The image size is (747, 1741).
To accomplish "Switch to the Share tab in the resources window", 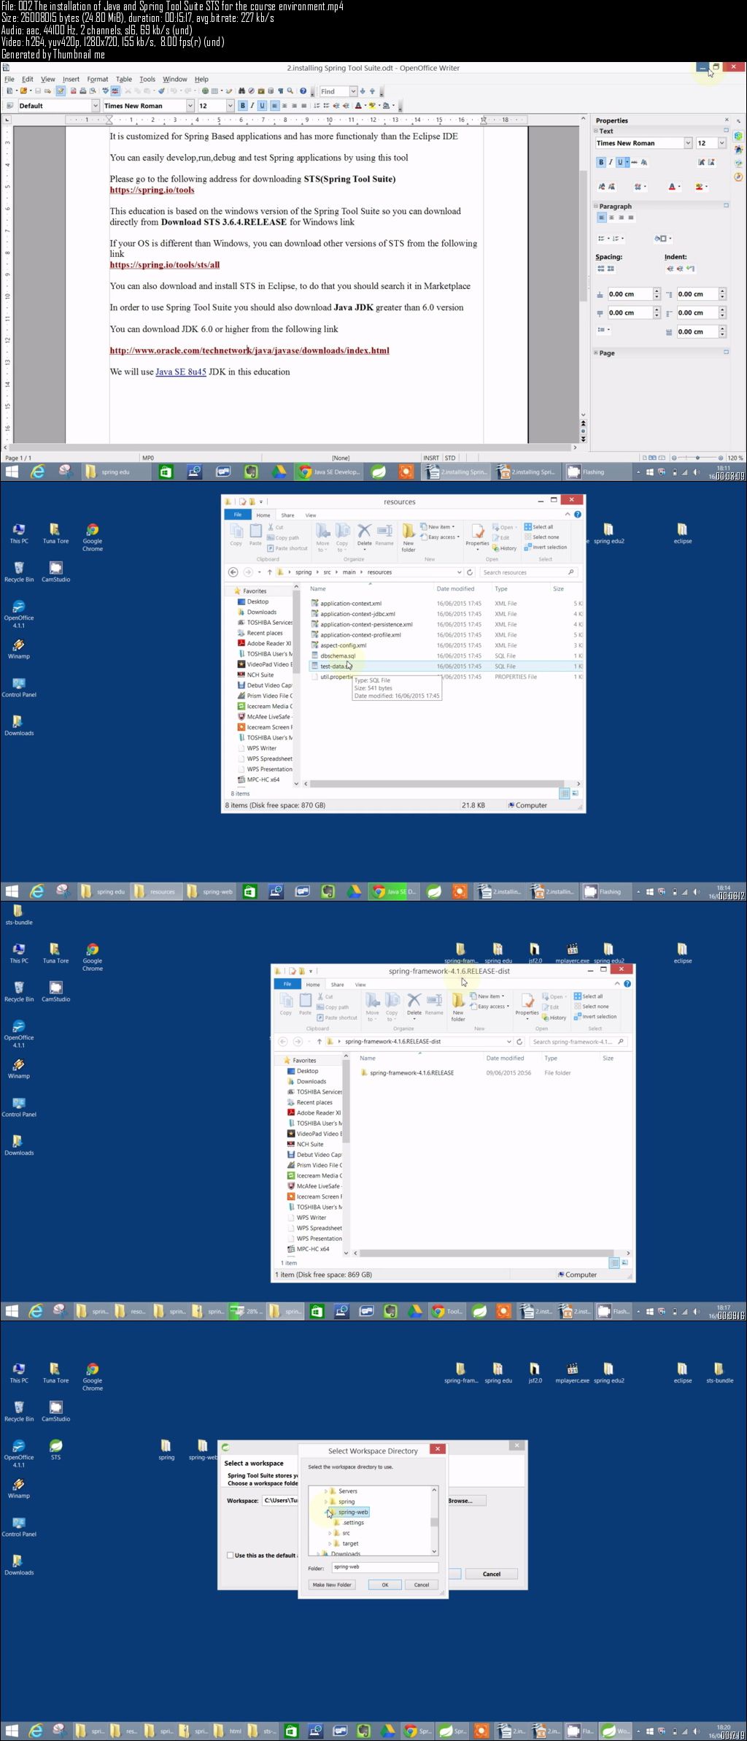I will [x=287, y=515].
